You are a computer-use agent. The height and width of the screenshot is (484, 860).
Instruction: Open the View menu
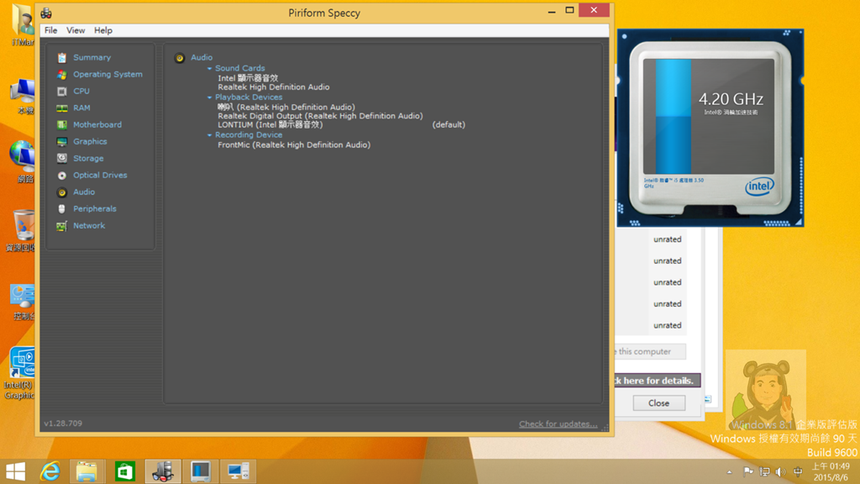tap(76, 30)
